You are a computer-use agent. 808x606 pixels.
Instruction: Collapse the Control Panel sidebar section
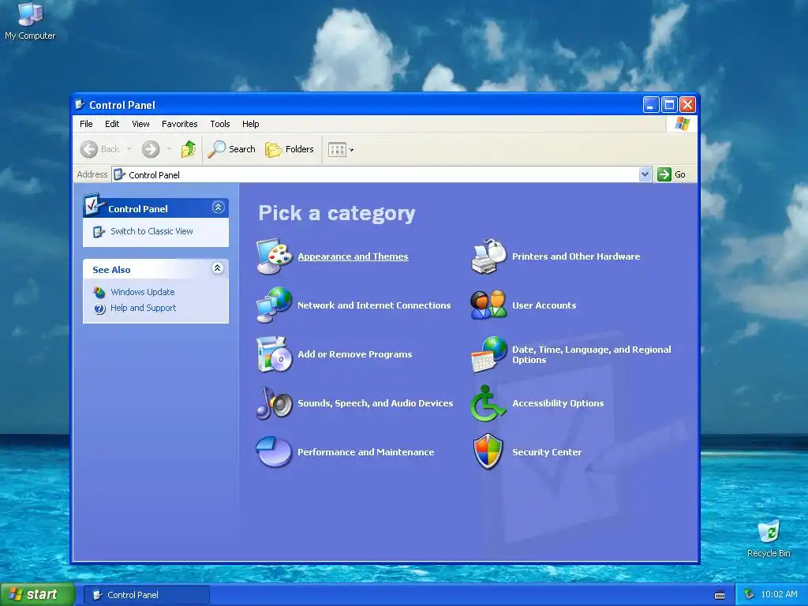tap(218, 208)
